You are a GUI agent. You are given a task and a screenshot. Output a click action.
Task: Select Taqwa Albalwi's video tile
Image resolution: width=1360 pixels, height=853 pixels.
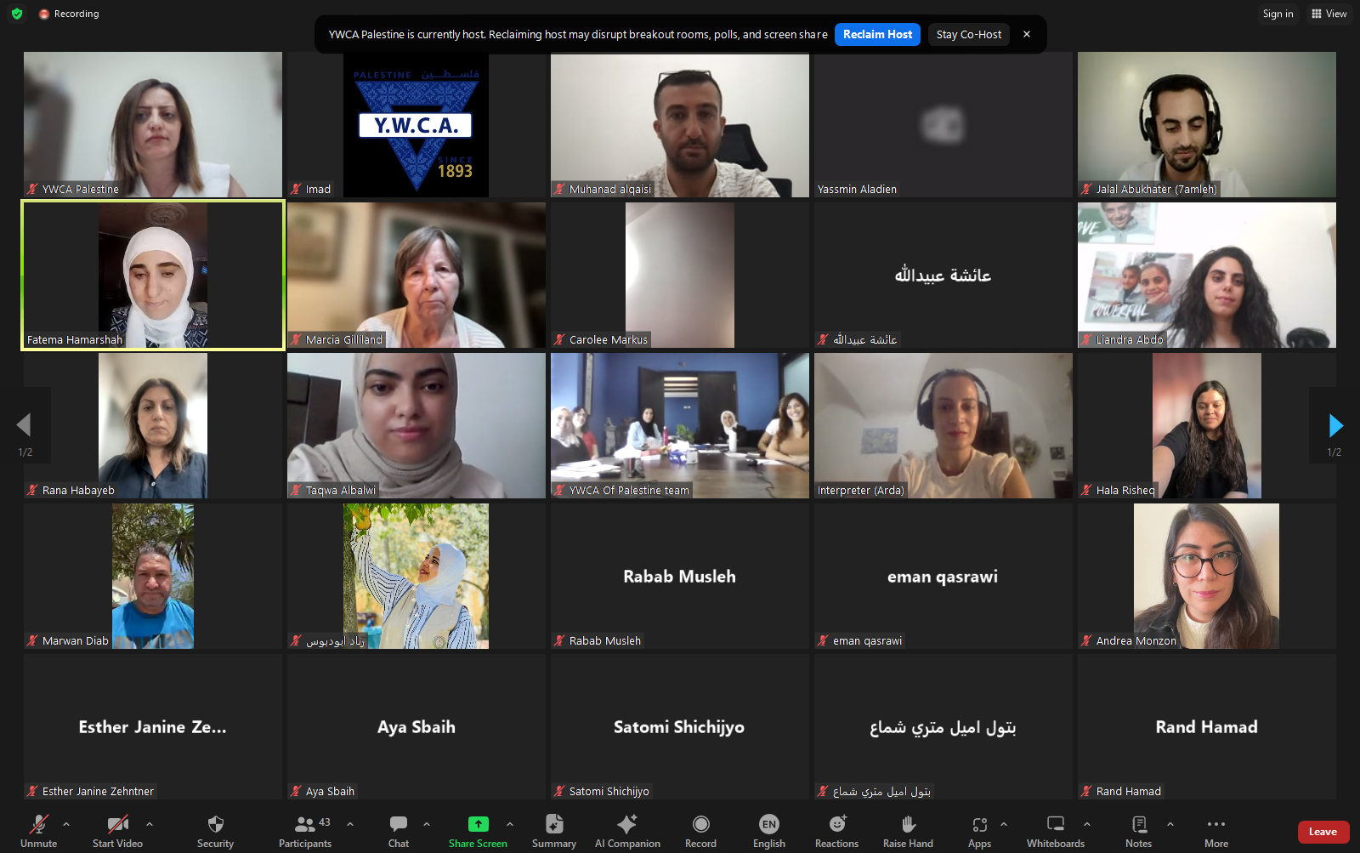point(416,425)
